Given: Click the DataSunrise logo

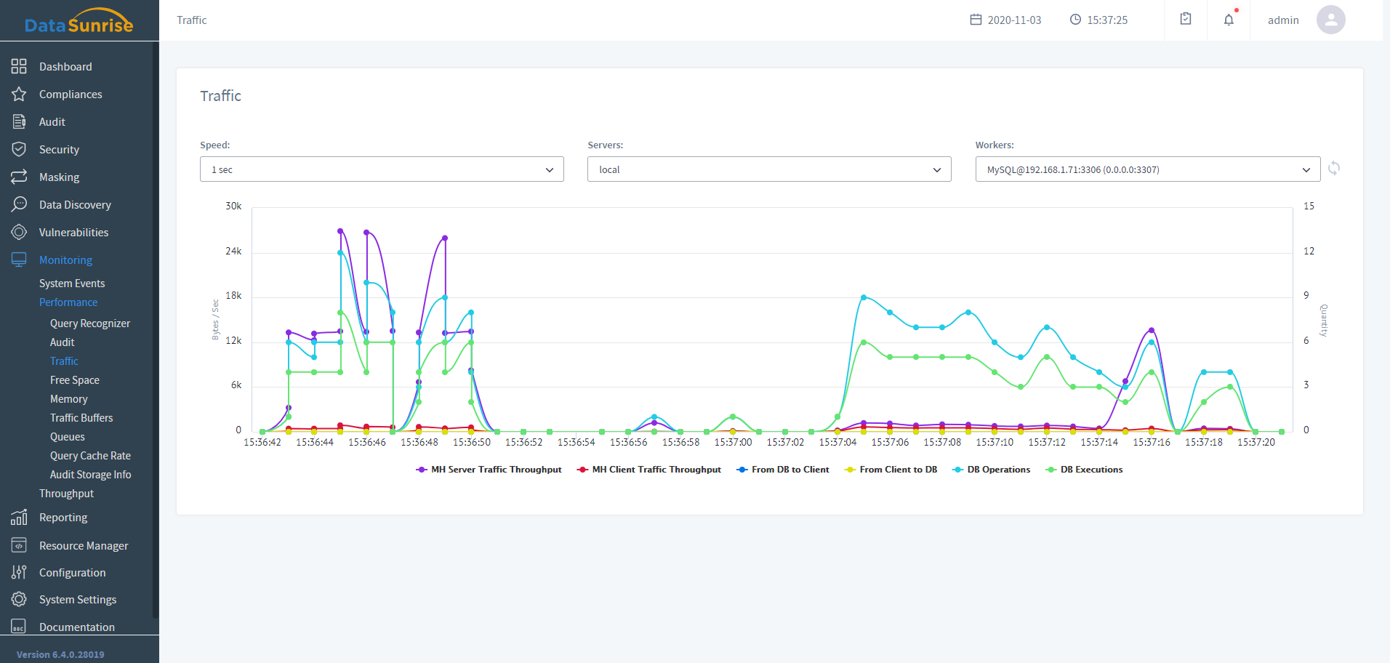Looking at the screenshot, I should pos(79,22).
